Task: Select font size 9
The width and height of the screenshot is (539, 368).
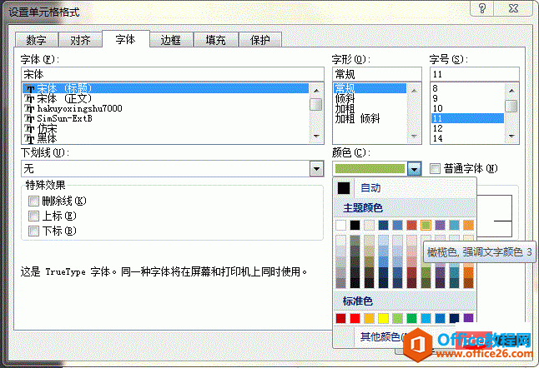Action: (x=467, y=99)
